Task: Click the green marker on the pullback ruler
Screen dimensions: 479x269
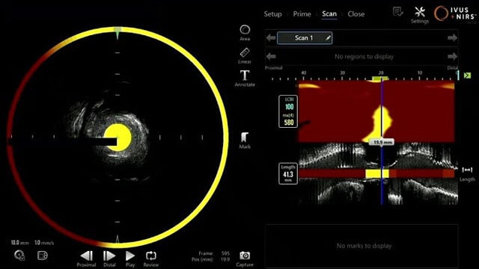Action: coord(380,78)
